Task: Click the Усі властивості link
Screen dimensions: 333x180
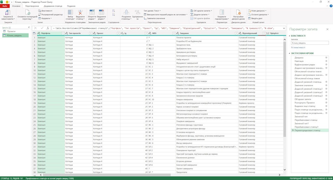Action: [x=298, y=48]
